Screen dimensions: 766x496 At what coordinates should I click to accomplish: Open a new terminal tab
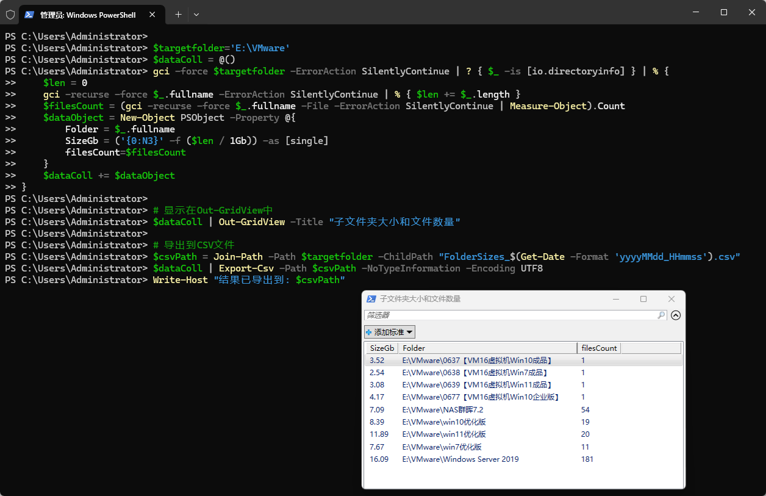[178, 14]
